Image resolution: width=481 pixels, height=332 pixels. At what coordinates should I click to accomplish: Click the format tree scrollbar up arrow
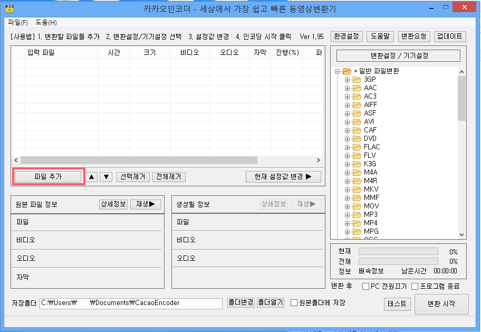pos(461,72)
